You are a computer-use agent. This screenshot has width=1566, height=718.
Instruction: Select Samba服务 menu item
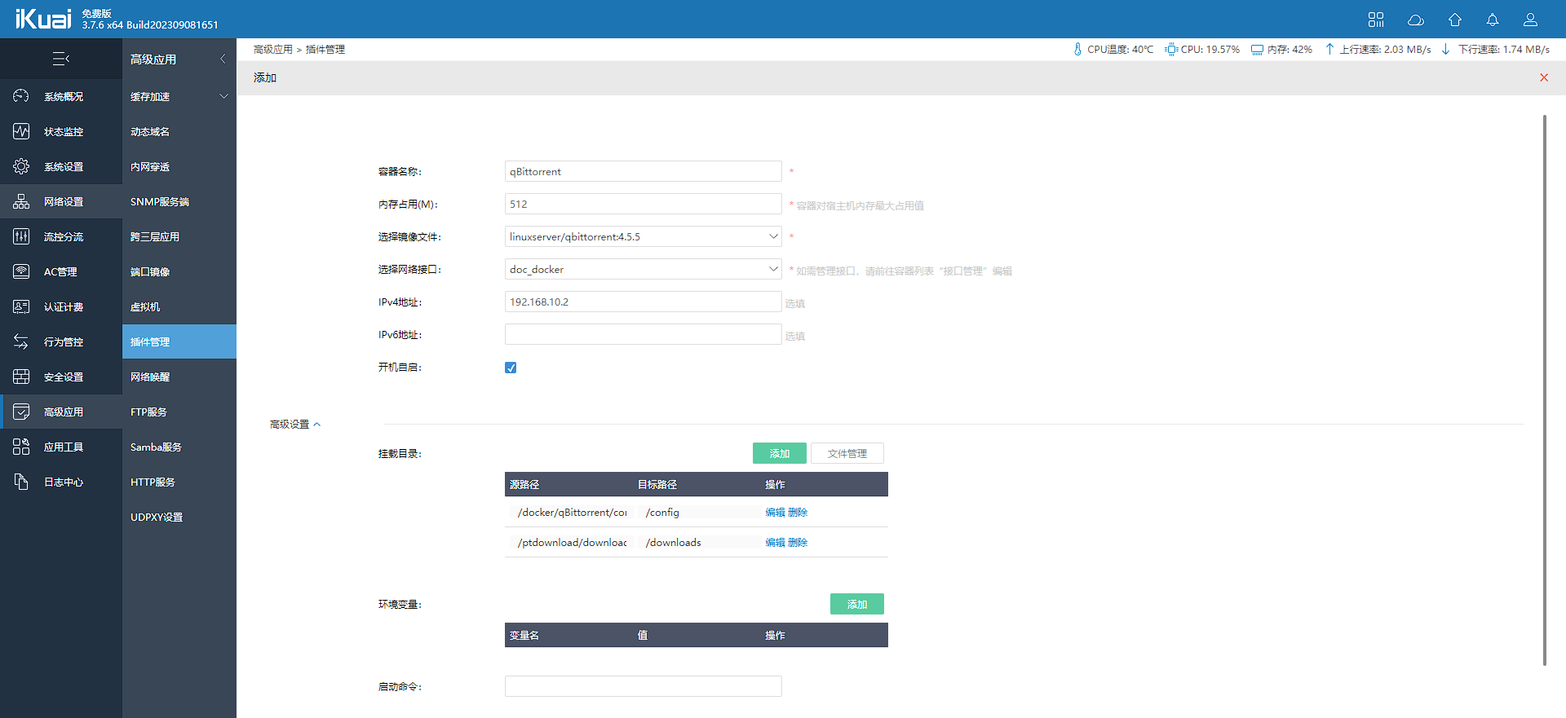click(x=179, y=447)
